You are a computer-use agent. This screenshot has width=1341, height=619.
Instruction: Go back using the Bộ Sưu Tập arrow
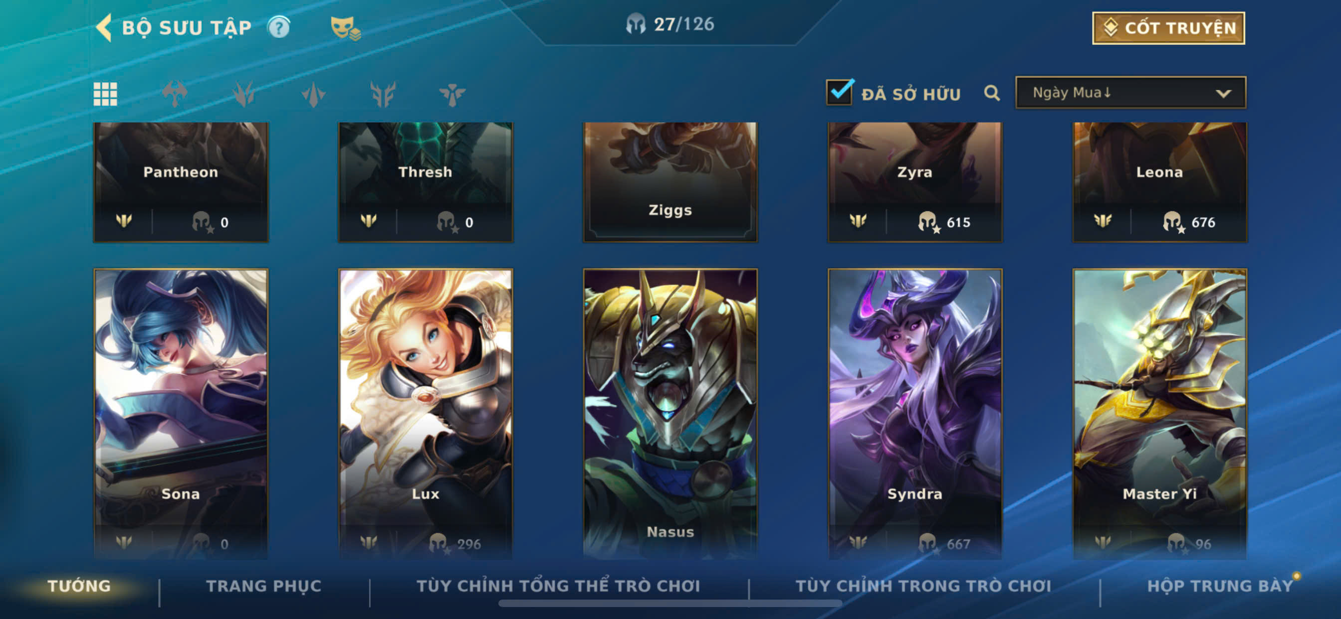coord(104,27)
